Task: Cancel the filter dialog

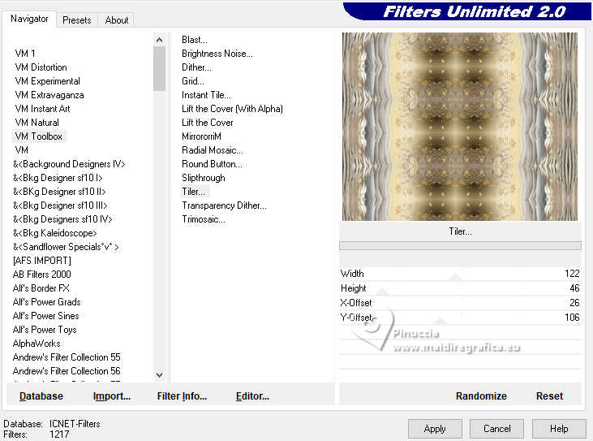Action: 497,429
